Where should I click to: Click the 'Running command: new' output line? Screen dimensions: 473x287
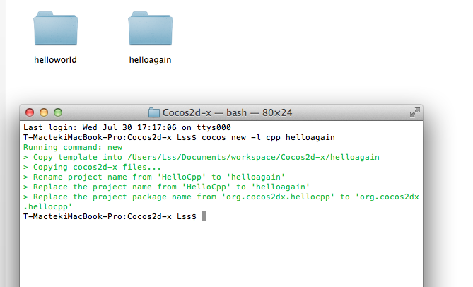point(73,148)
